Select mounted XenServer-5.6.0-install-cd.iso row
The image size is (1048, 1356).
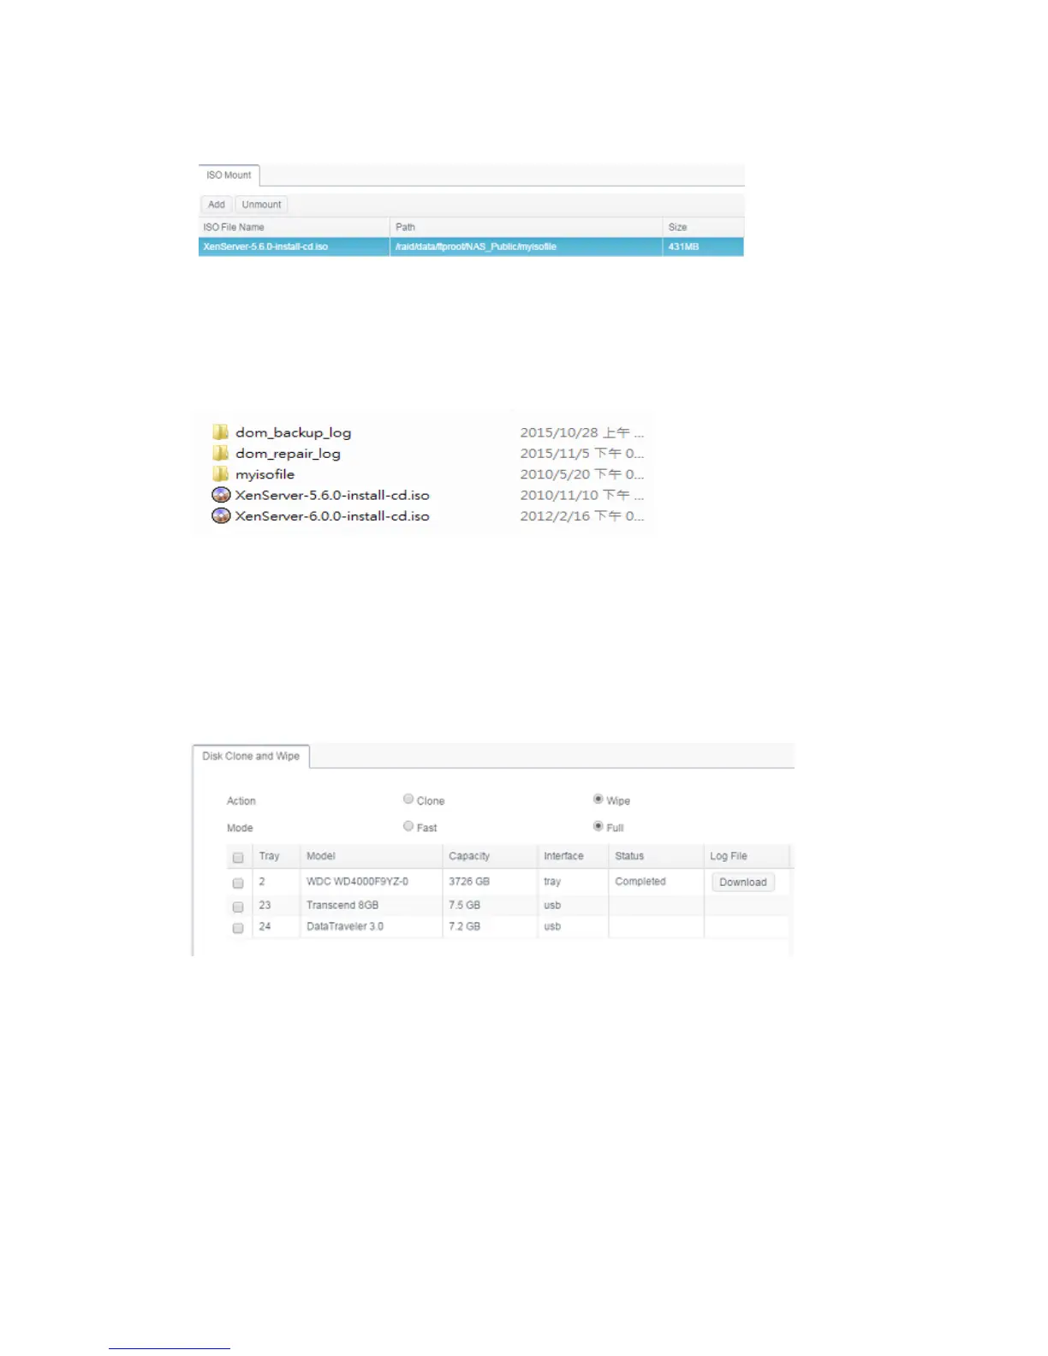471,247
